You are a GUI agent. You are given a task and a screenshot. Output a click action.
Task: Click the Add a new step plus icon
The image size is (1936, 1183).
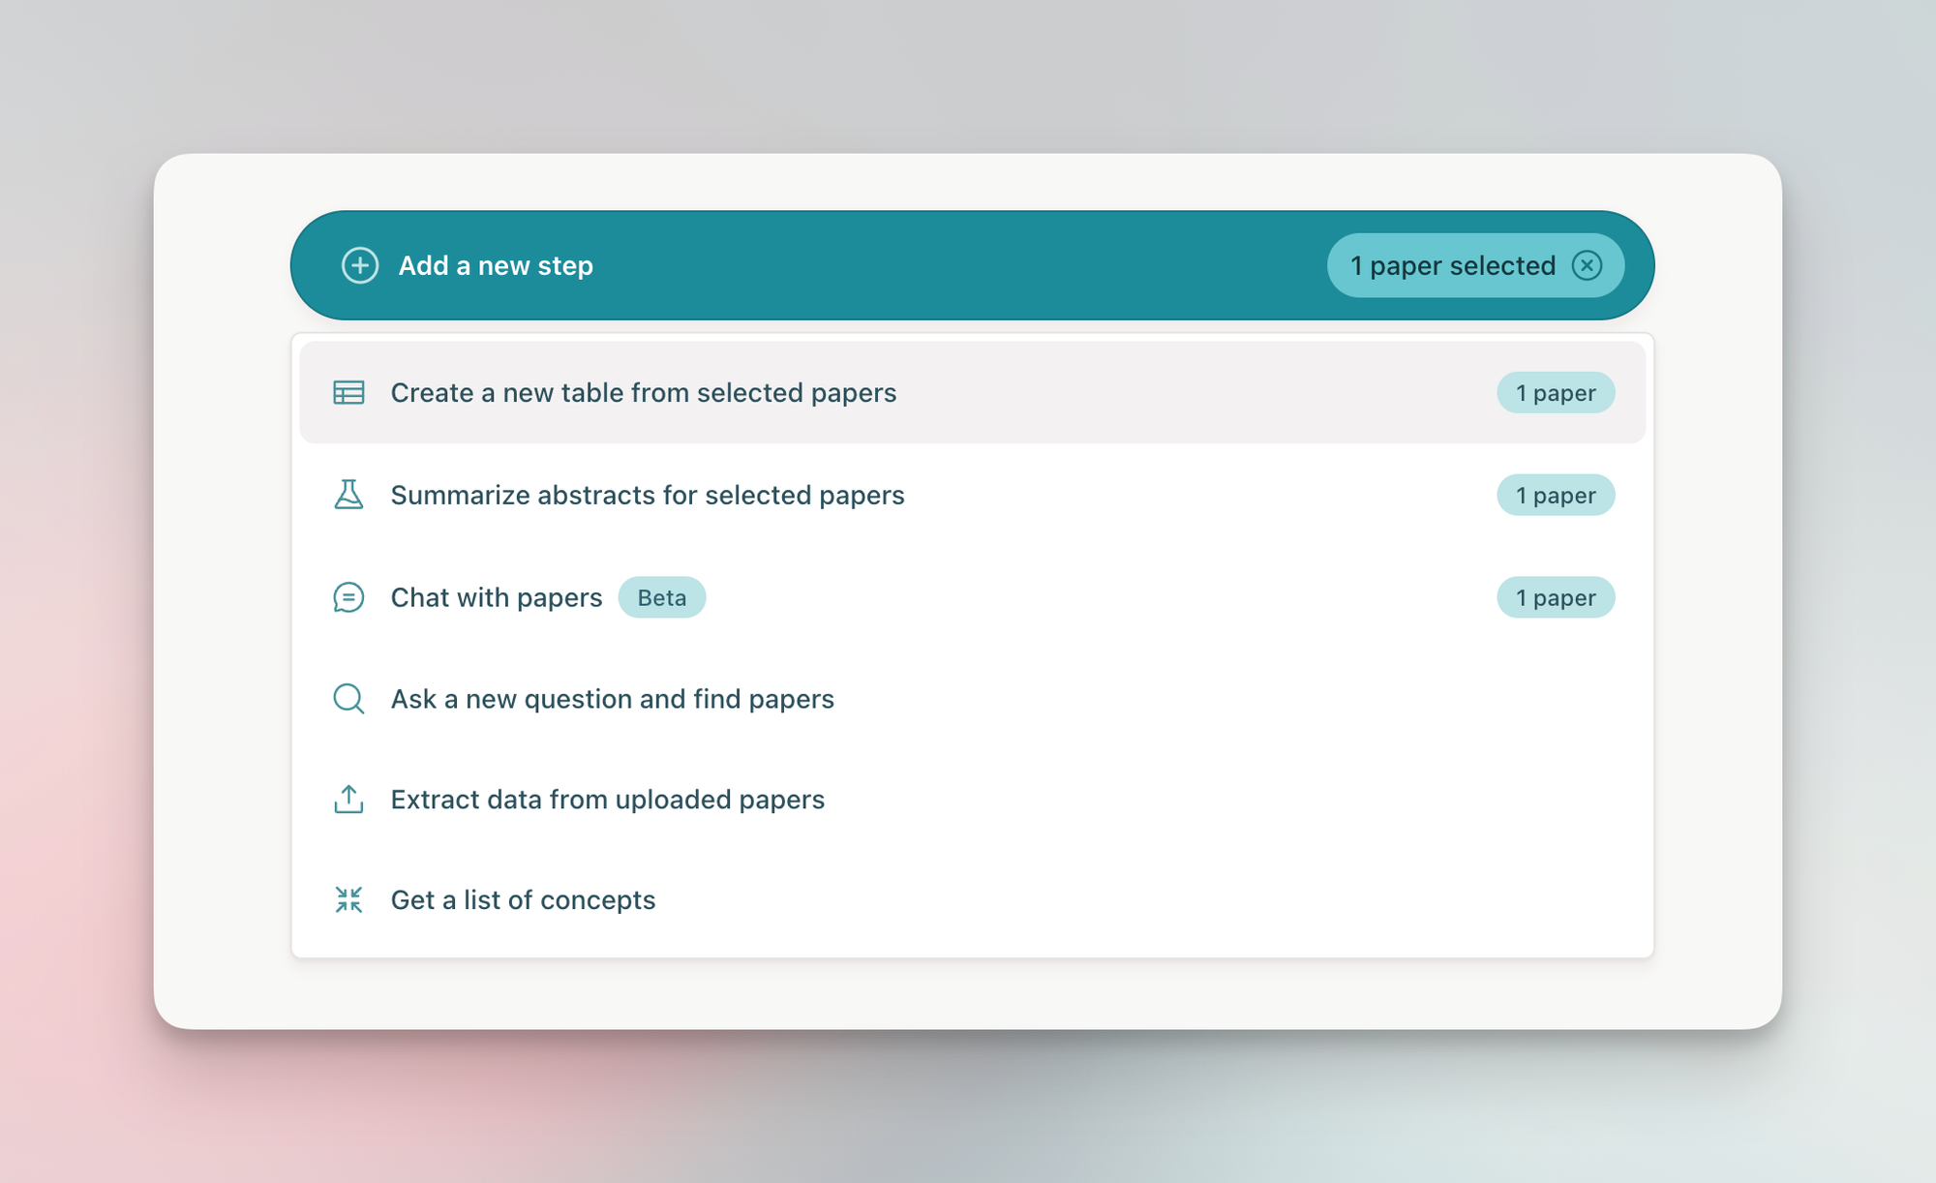click(x=357, y=265)
